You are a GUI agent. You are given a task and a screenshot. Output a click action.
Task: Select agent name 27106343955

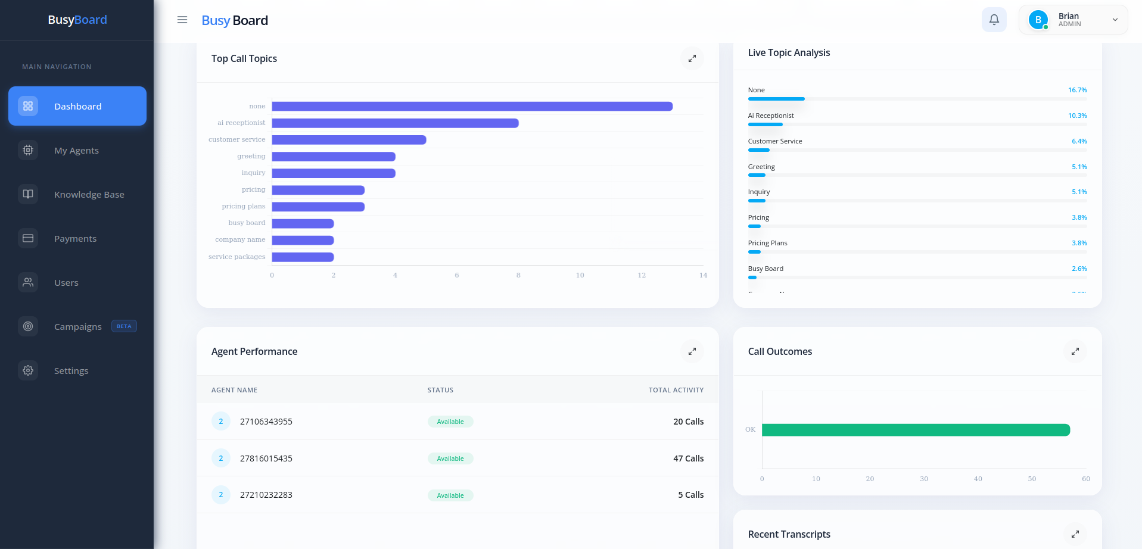point(266,422)
